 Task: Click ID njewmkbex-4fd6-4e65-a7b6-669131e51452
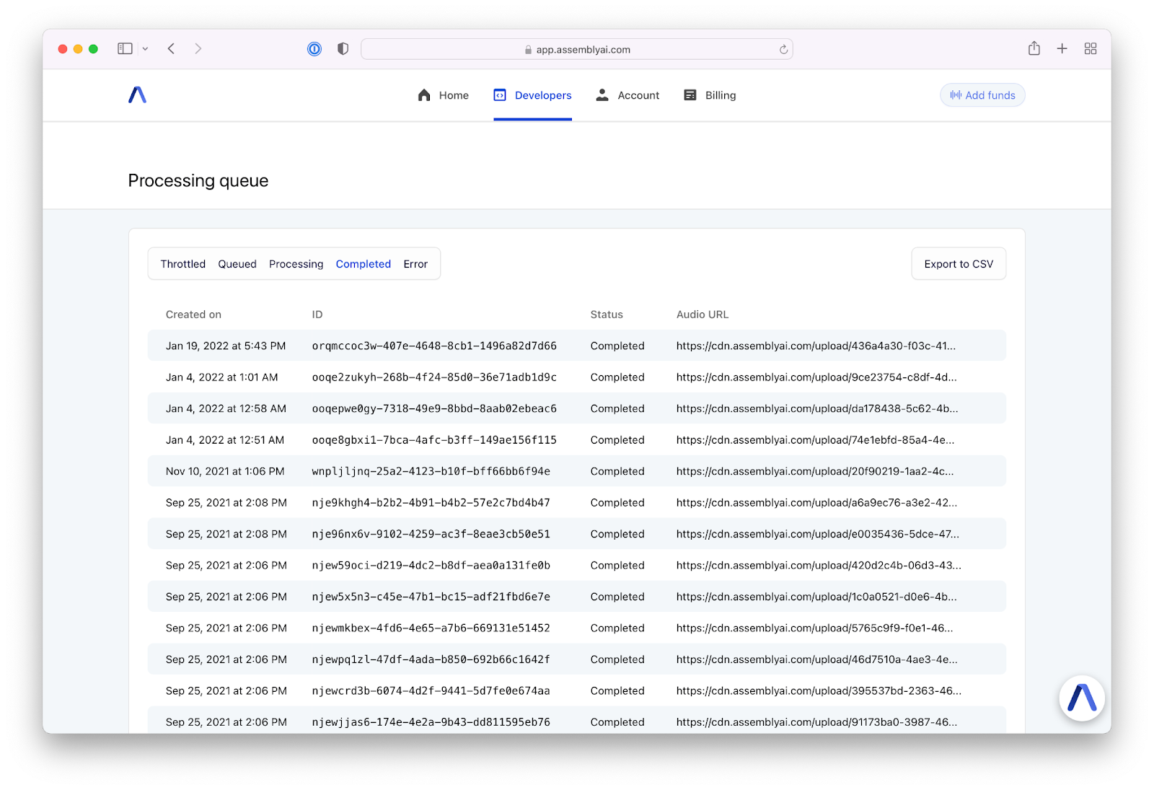point(431,628)
